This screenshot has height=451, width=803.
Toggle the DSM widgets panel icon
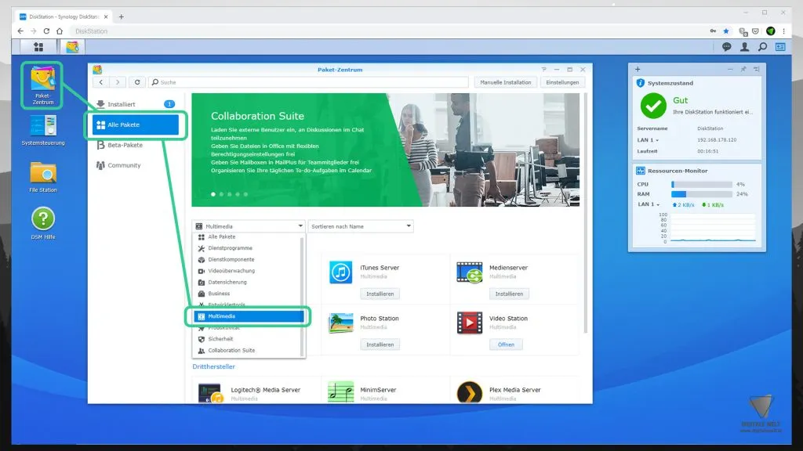pos(780,47)
